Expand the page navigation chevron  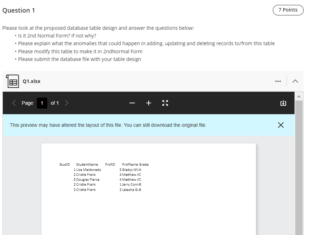[67, 103]
